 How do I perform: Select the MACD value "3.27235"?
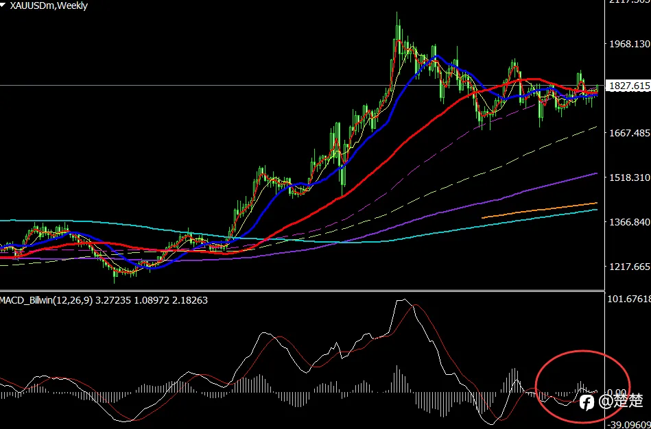click(x=112, y=300)
